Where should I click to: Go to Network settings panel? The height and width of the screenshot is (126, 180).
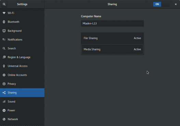pyautogui.click(x=22, y=119)
